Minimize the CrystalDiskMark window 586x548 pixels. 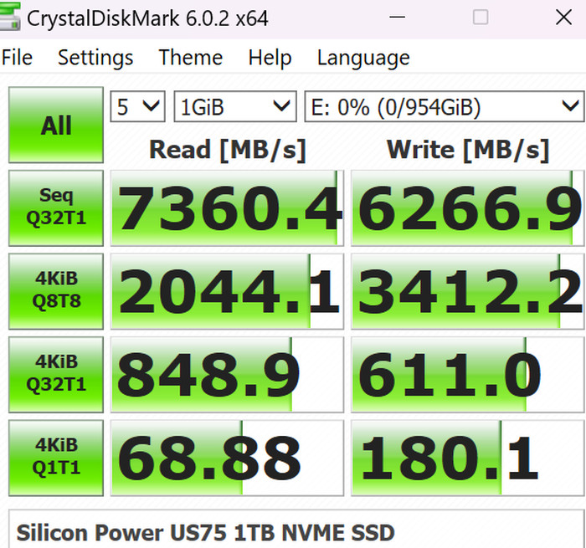[x=397, y=18]
